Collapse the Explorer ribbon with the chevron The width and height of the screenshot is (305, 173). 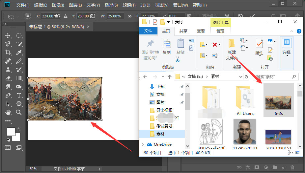point(291,31)
